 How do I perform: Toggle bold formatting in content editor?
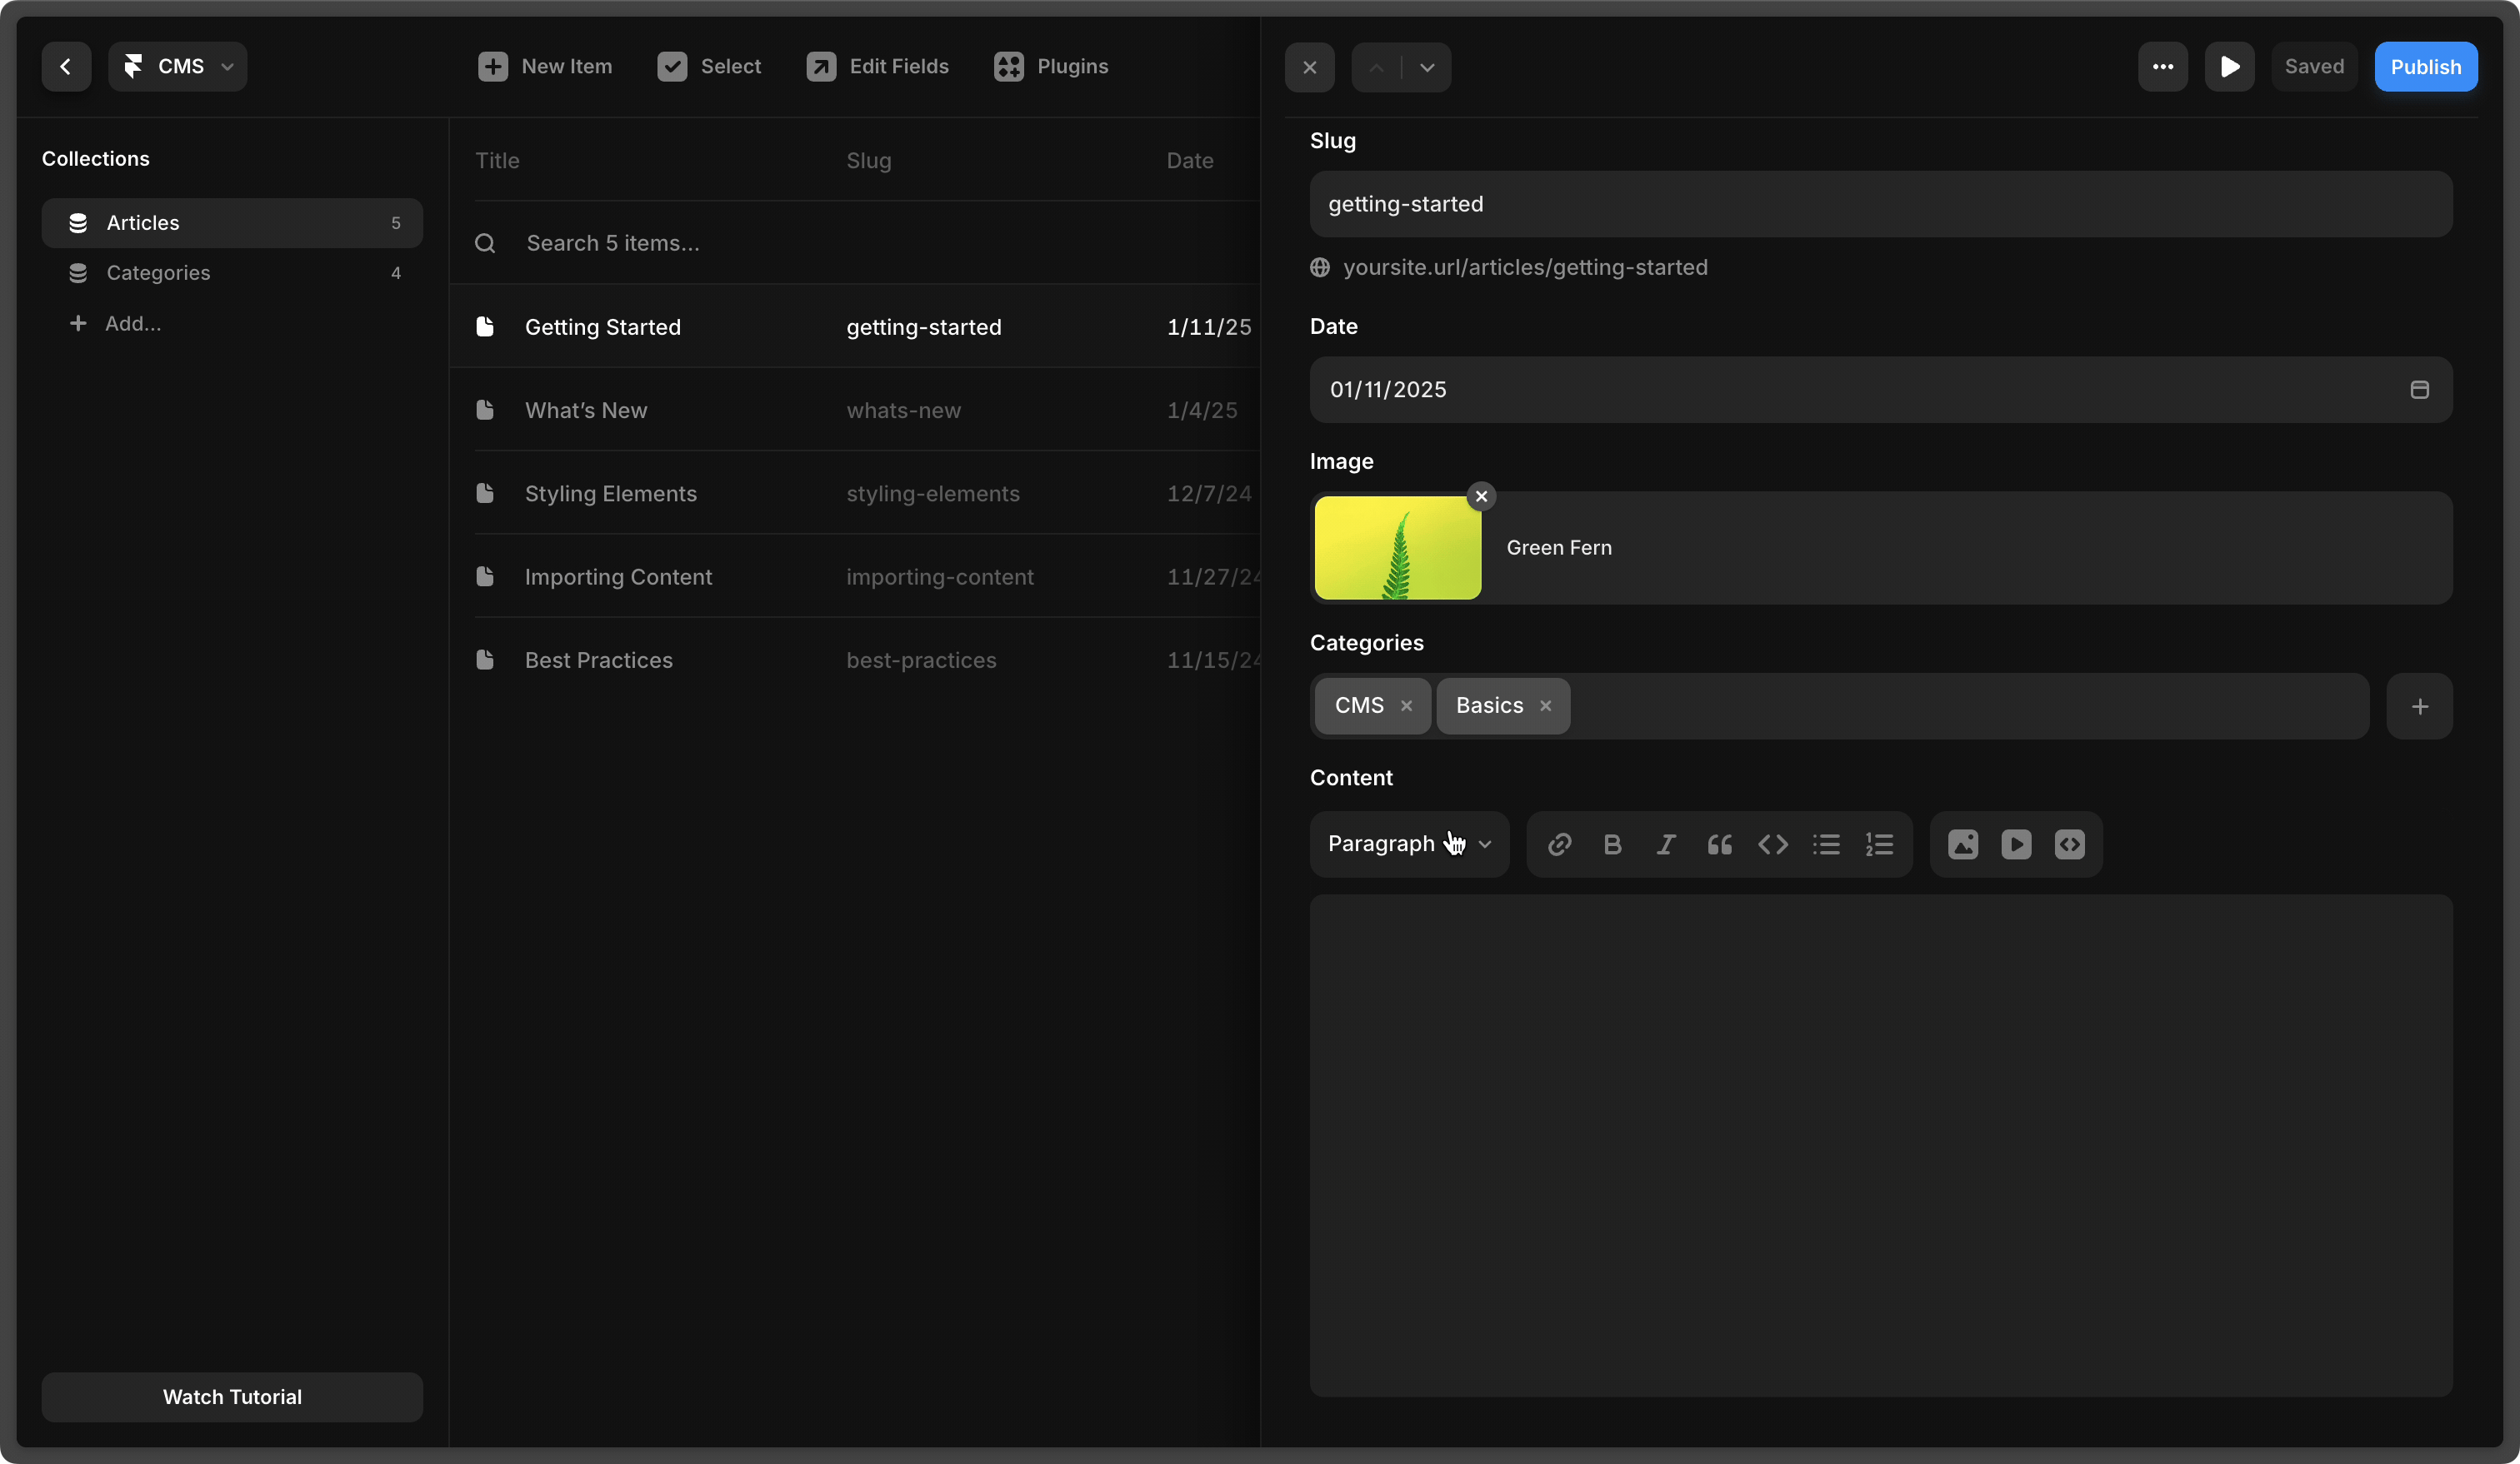click(x=1612, y=844)
